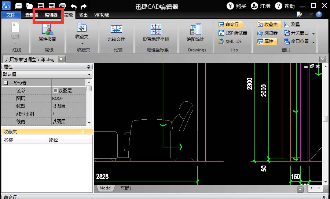Collapse the ribbon with the up caret
The width and height of the screenshot is (330, 199).
[x=311, y=14]
